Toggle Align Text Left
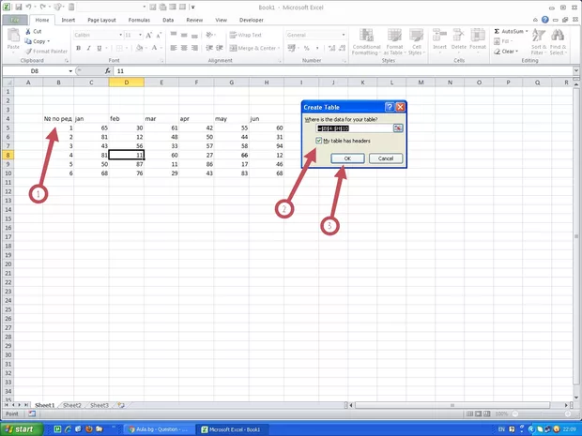 (174, 48)
